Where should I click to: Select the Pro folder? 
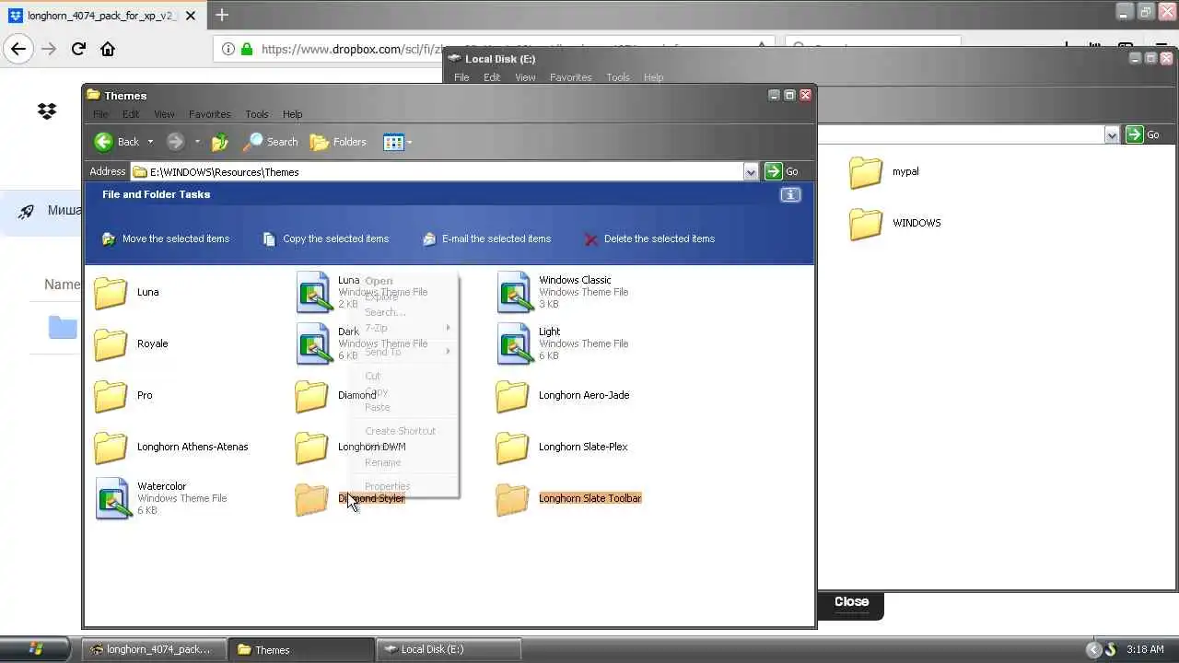coord(123,395)
